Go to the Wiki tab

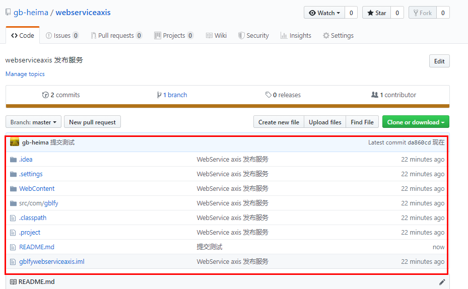[x=217, y=35]
